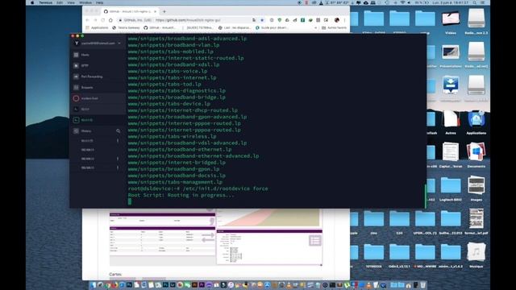This screenshot has width=516, height=290.
Task: Search history using the magnifier icon
Action: [119, 130]
